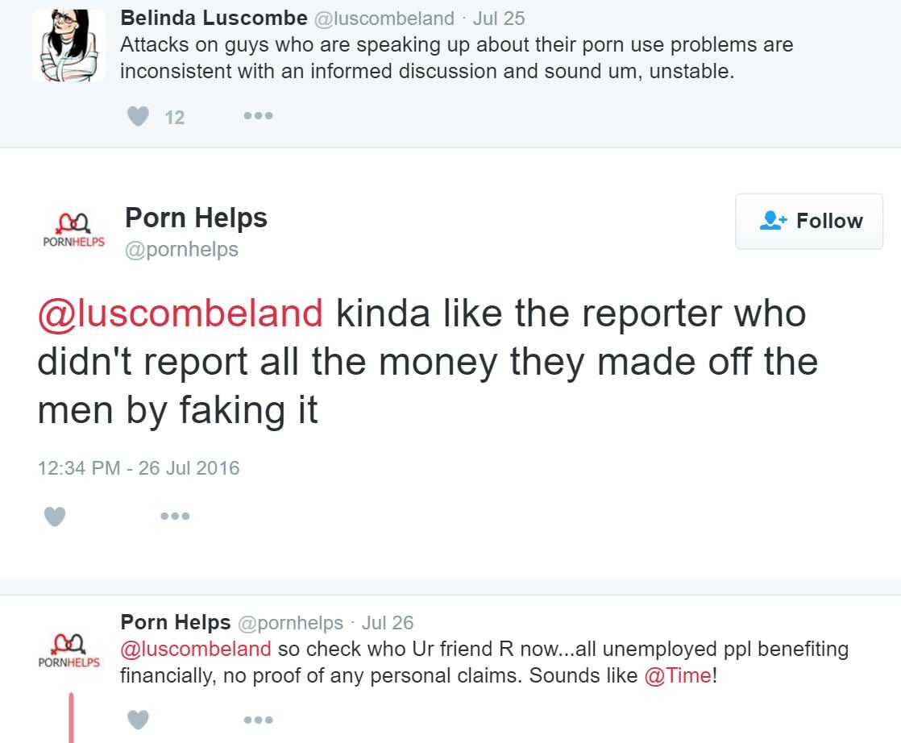The width and height of the screenshot is (901, 743).
Task: Open the 12:34 PM - 26 Jul 2016 timestamp
Action: (139, 467)
